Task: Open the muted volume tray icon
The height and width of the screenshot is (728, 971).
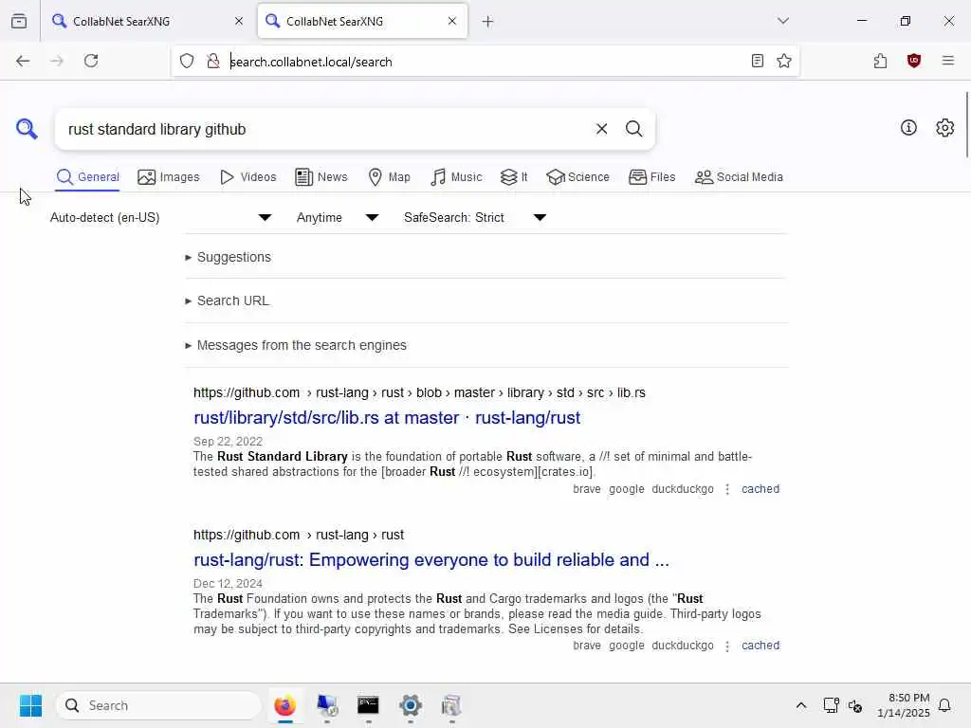Action: pos(855,705)
